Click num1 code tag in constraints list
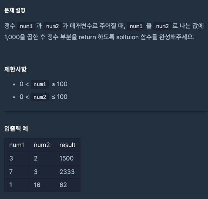This screenshot has width=208, height=199. 40,84
